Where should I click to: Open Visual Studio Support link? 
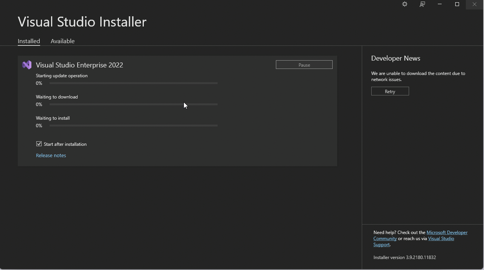414,242
